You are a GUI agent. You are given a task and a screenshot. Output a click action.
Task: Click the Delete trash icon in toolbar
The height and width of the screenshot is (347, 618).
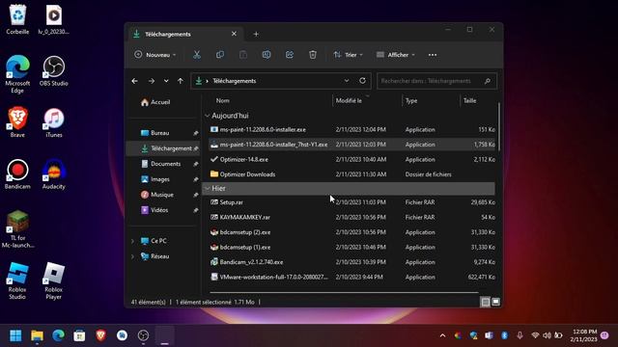click(x=313, y=55)
